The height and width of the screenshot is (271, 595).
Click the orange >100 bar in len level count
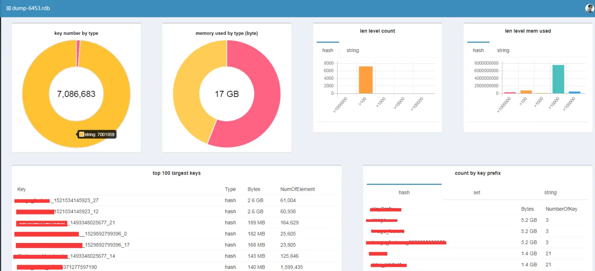pos(365,80)
